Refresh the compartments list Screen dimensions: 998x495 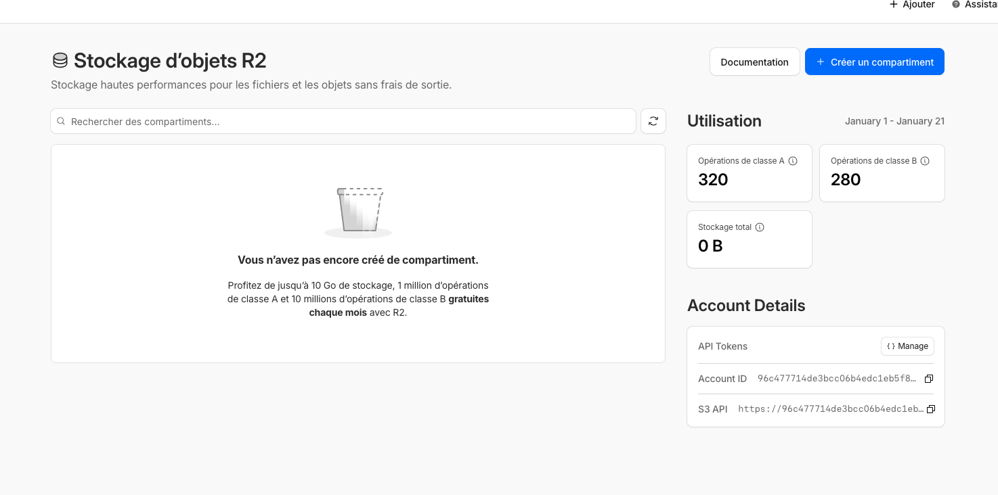coord(653,121)
